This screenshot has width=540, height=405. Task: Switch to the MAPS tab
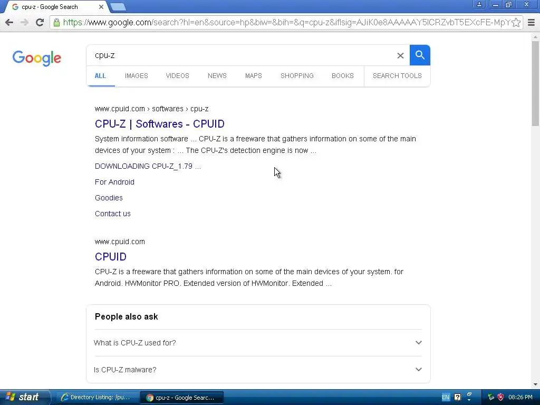pyautogui.click(x=254, y=76)
